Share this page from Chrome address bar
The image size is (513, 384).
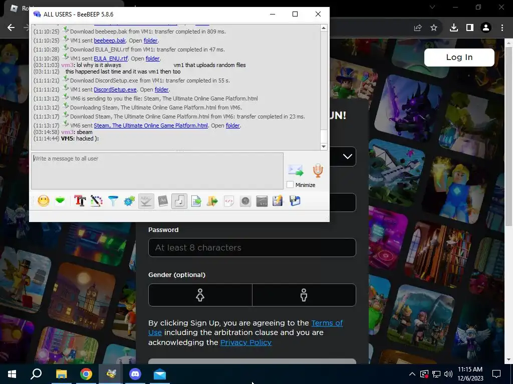coord(418,28)
